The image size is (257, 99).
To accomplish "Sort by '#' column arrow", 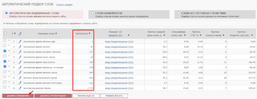I will click(15, 33).
